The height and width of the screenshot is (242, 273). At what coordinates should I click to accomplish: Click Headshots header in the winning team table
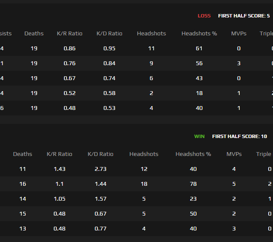coord(144,154)
